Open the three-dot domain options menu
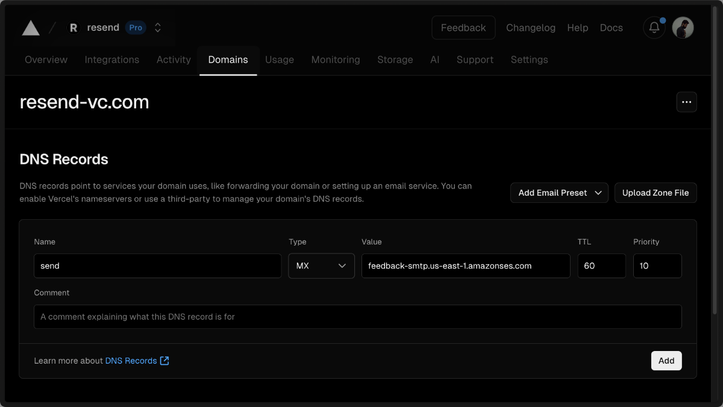This screenshot has width=723, height=407. pos(686,102)
